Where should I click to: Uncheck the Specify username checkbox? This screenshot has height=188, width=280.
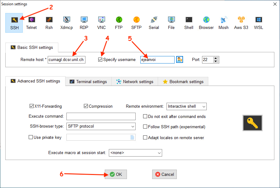tap(100, 59)
